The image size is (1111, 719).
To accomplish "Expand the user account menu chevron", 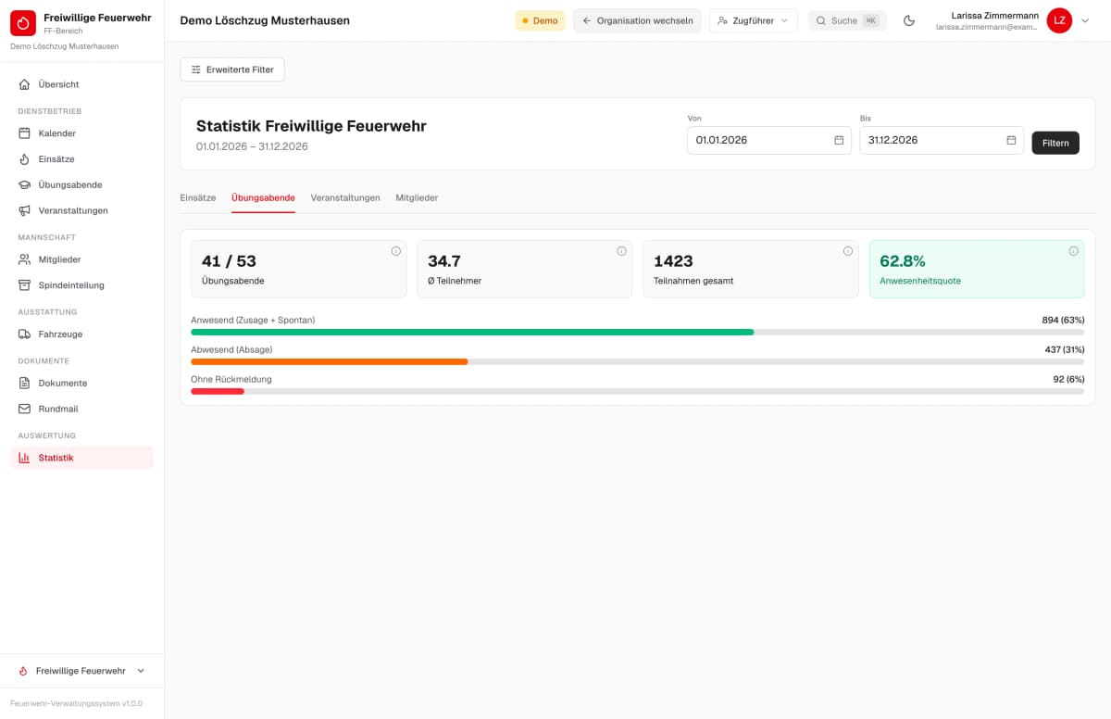I will [1085, 20].
